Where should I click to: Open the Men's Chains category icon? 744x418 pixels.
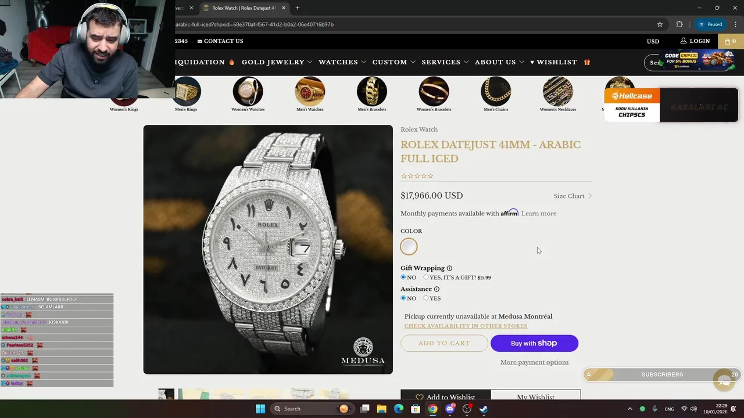(496, 92)
